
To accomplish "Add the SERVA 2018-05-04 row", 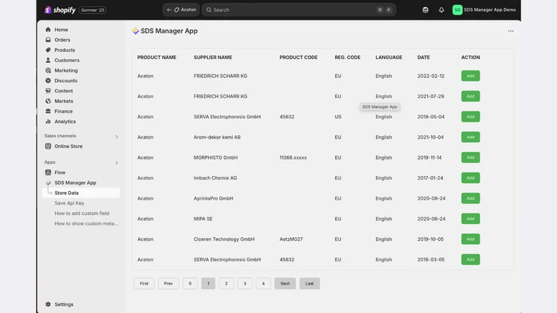I will (x=471, y=117).
